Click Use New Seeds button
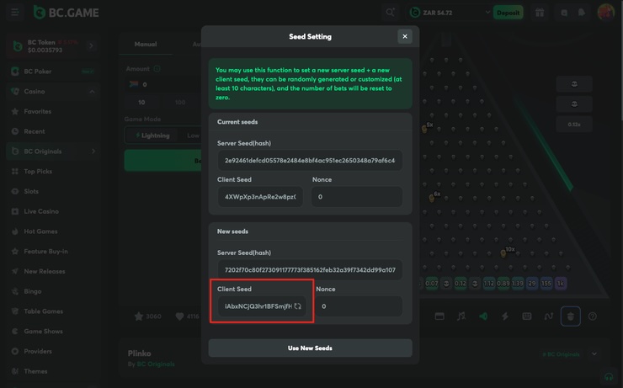This screenshot has width=623, height=388. point(310,348)
